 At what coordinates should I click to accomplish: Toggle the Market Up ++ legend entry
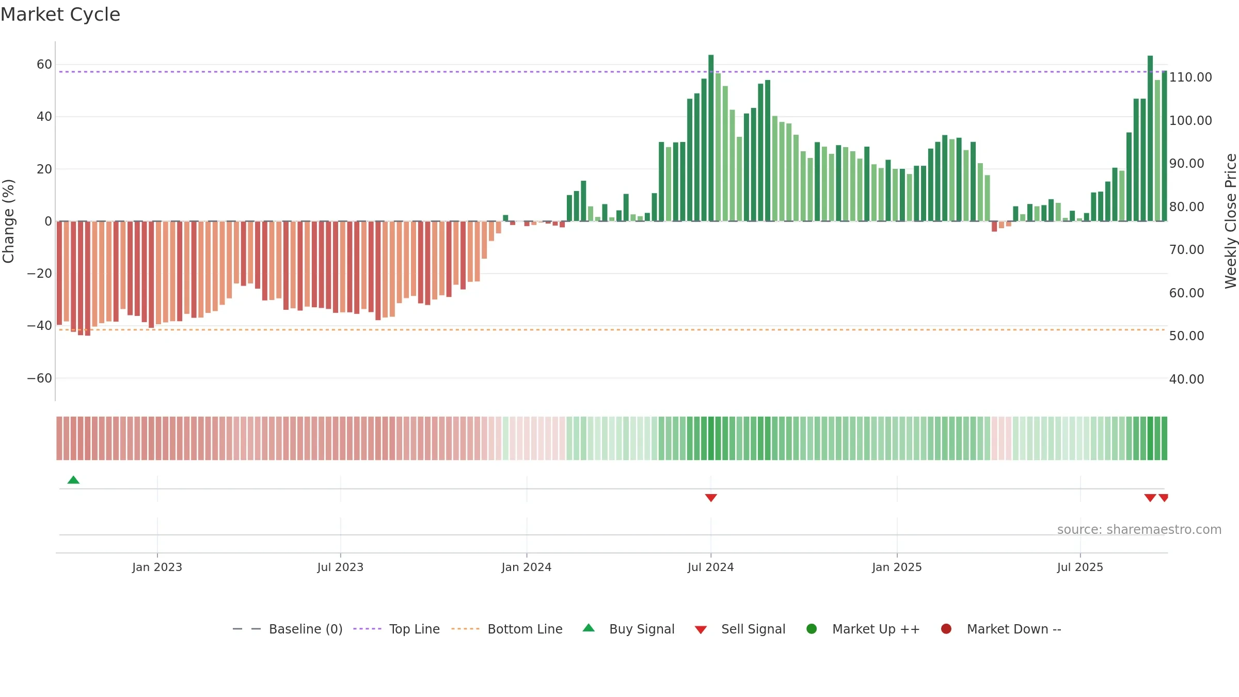863,629
